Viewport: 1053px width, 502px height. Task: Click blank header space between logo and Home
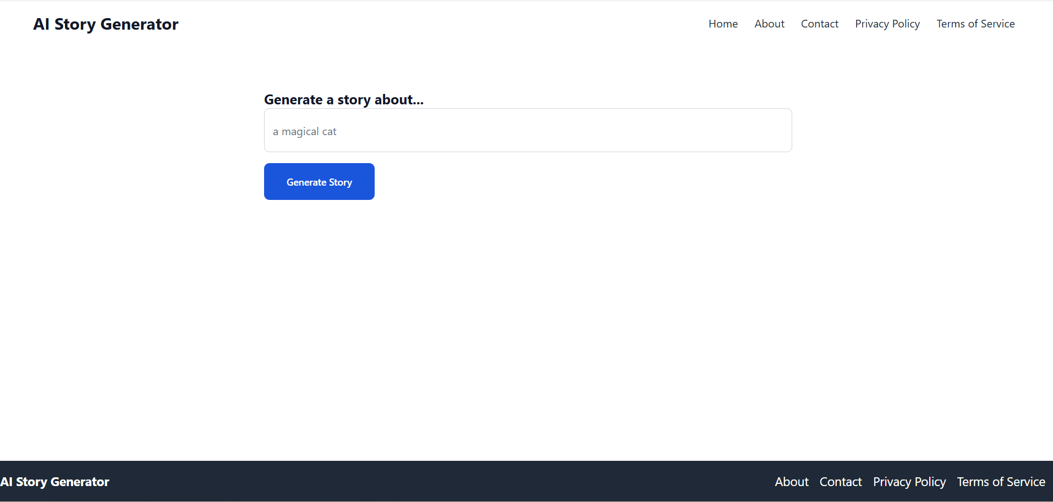point(440,24)
